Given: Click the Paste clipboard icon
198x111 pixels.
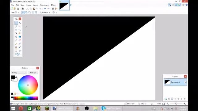Looking at the screenshot, I should pos(34,9).
